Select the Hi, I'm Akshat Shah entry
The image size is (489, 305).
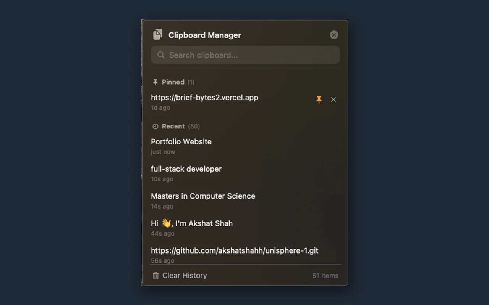(245, 228)
